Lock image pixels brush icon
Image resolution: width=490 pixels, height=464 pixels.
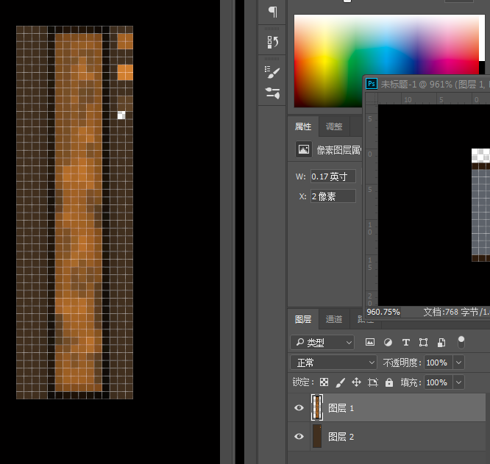click(x=341, y=382)
